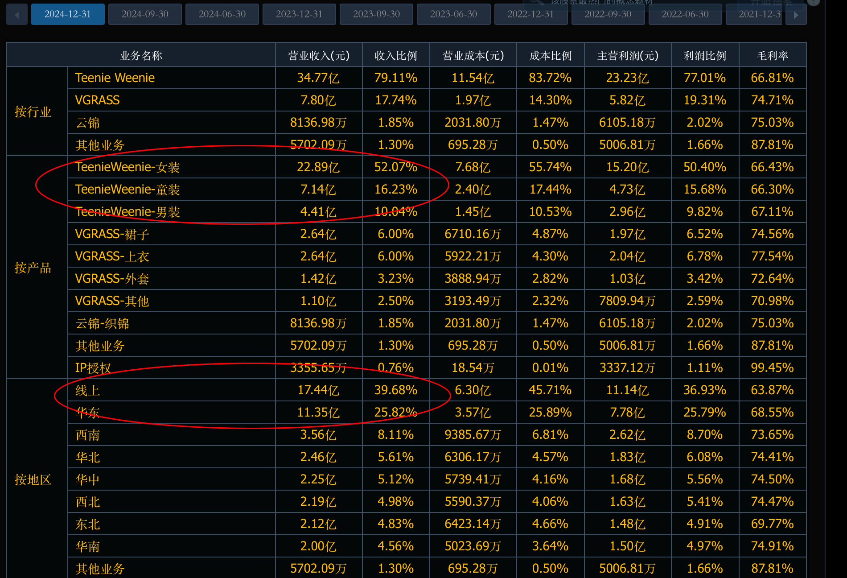Select the 2024-12-31 report date tab
847x578 pixels.
[68, 14]
